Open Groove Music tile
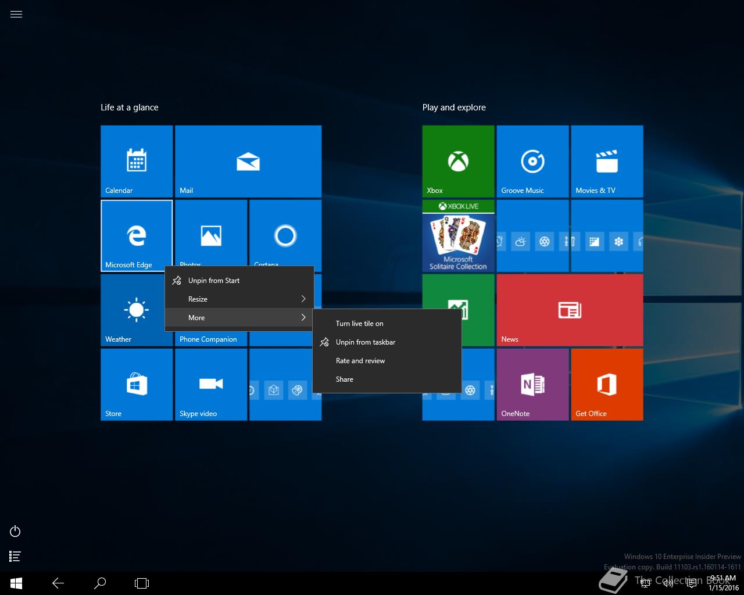 (x=532, y=161)
